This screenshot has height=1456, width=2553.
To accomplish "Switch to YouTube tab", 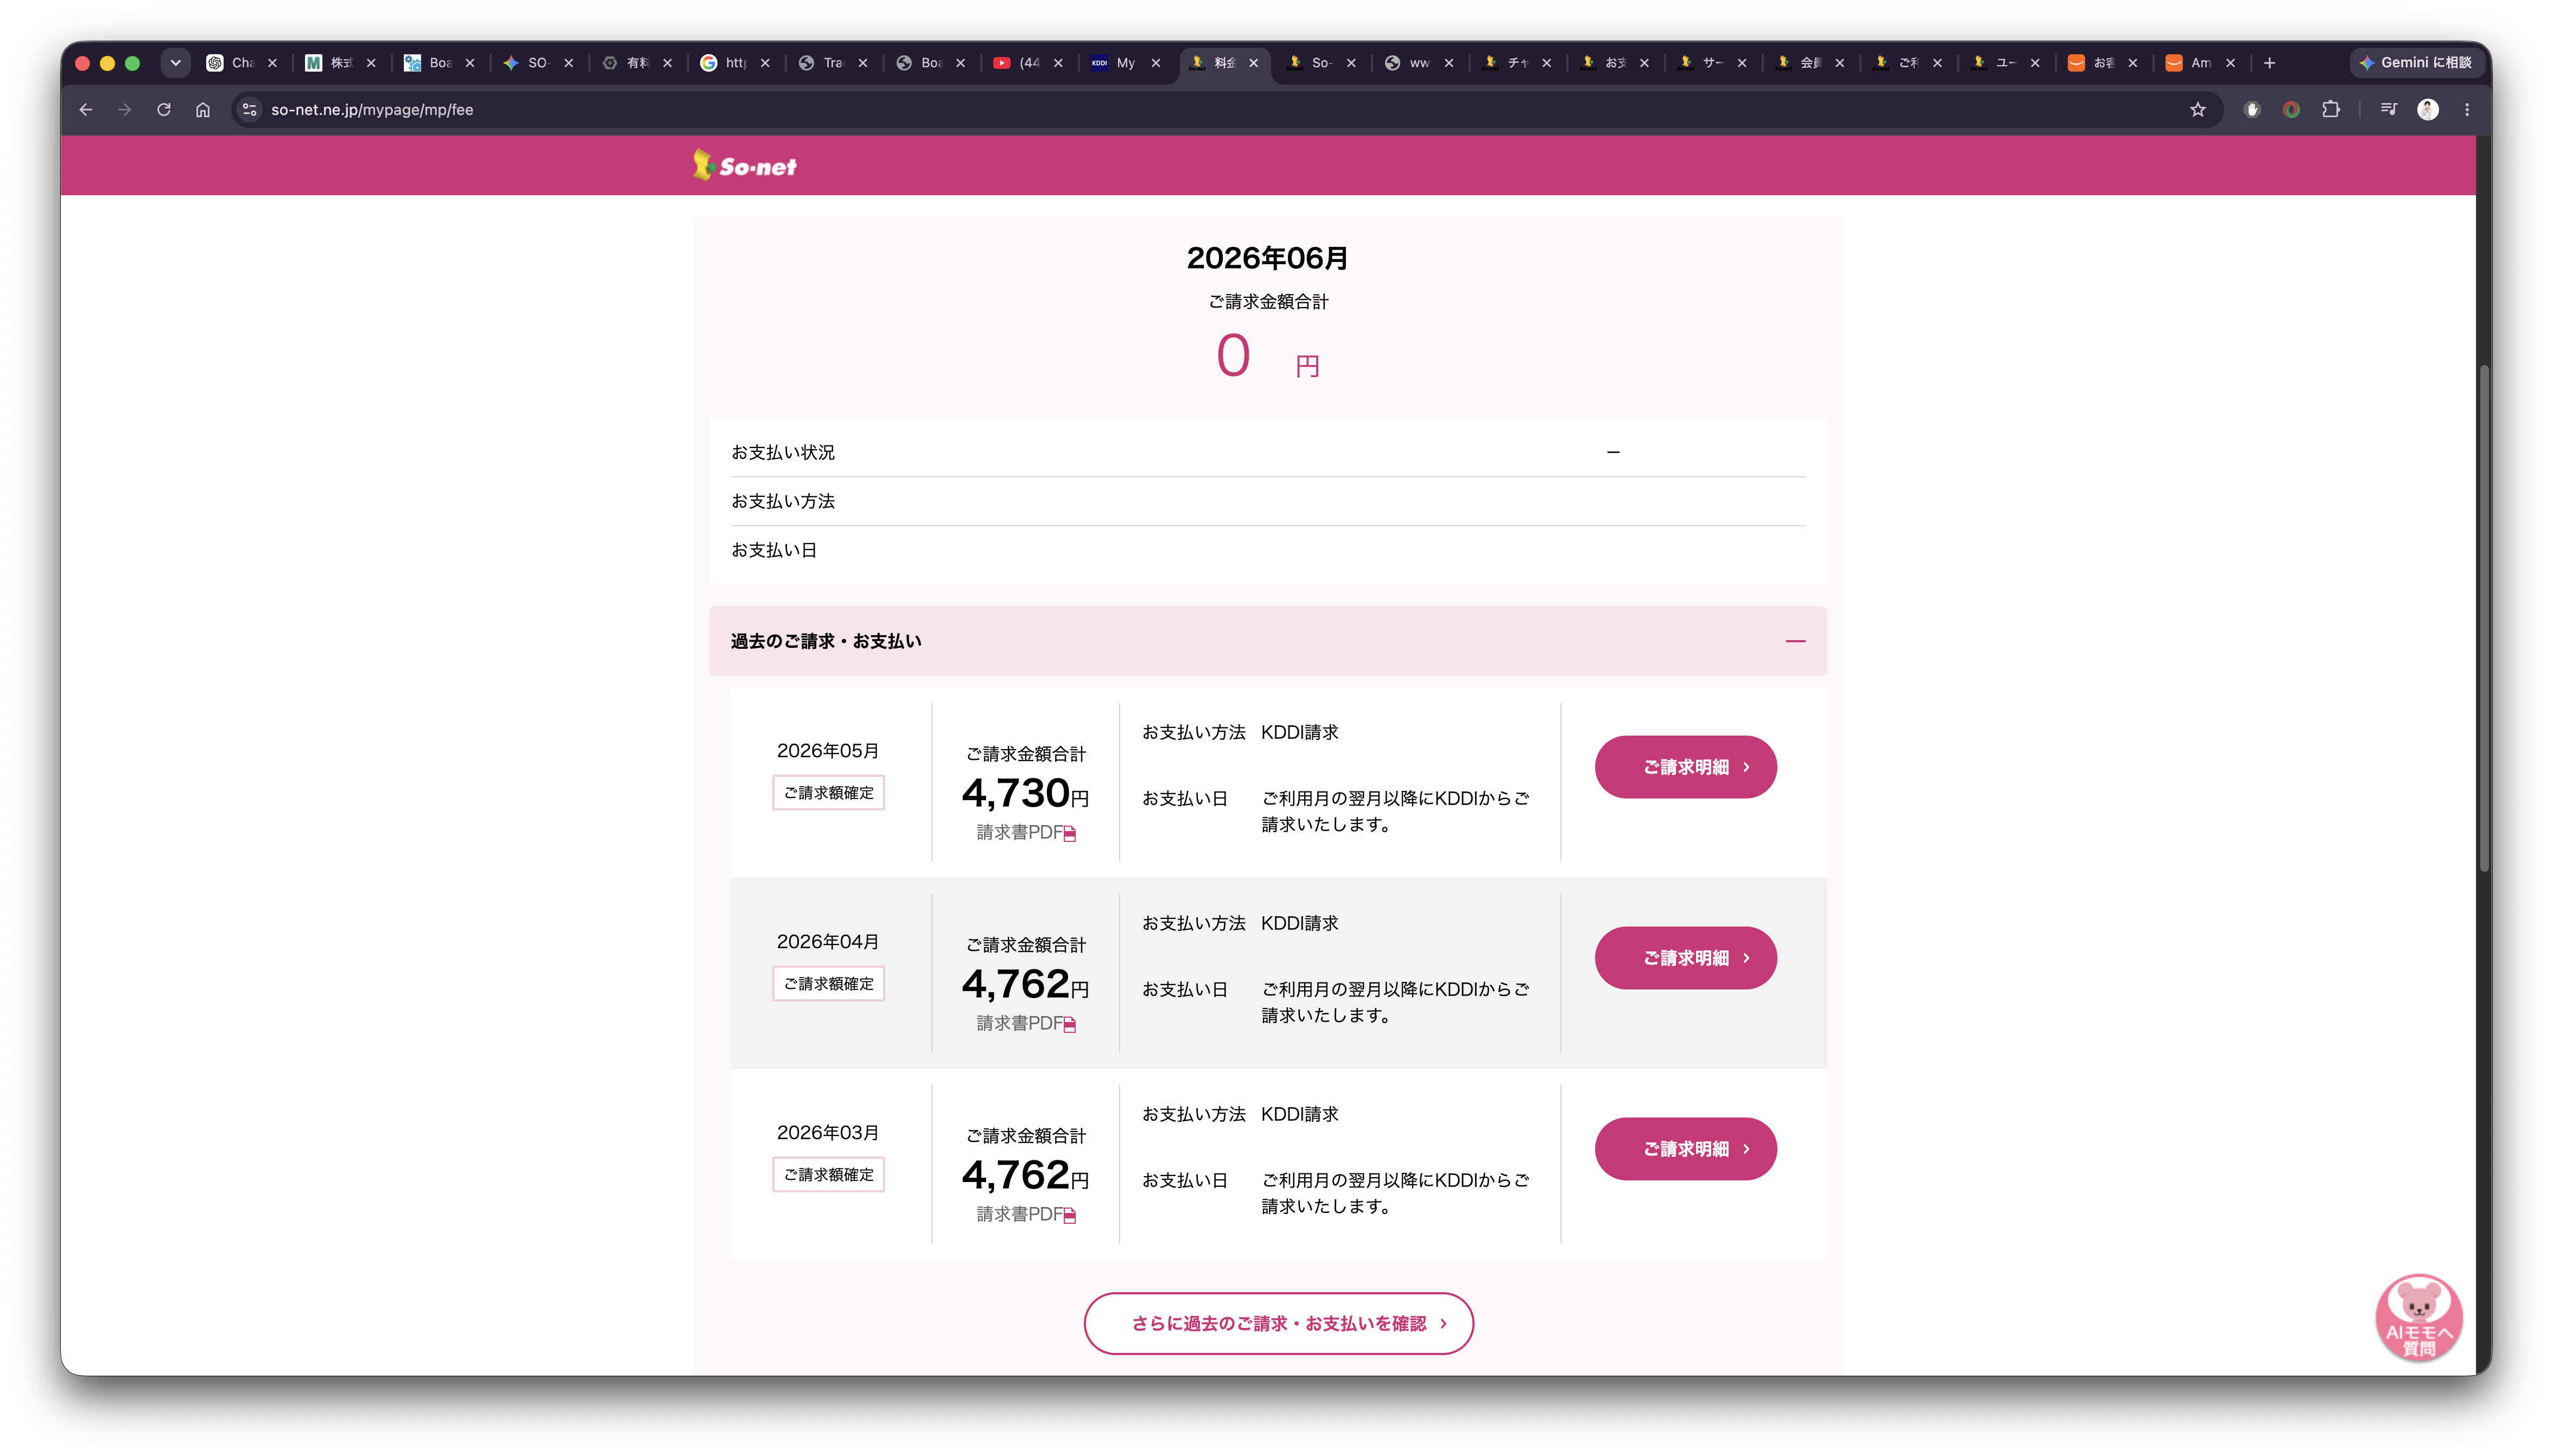I will (1018, 63).
